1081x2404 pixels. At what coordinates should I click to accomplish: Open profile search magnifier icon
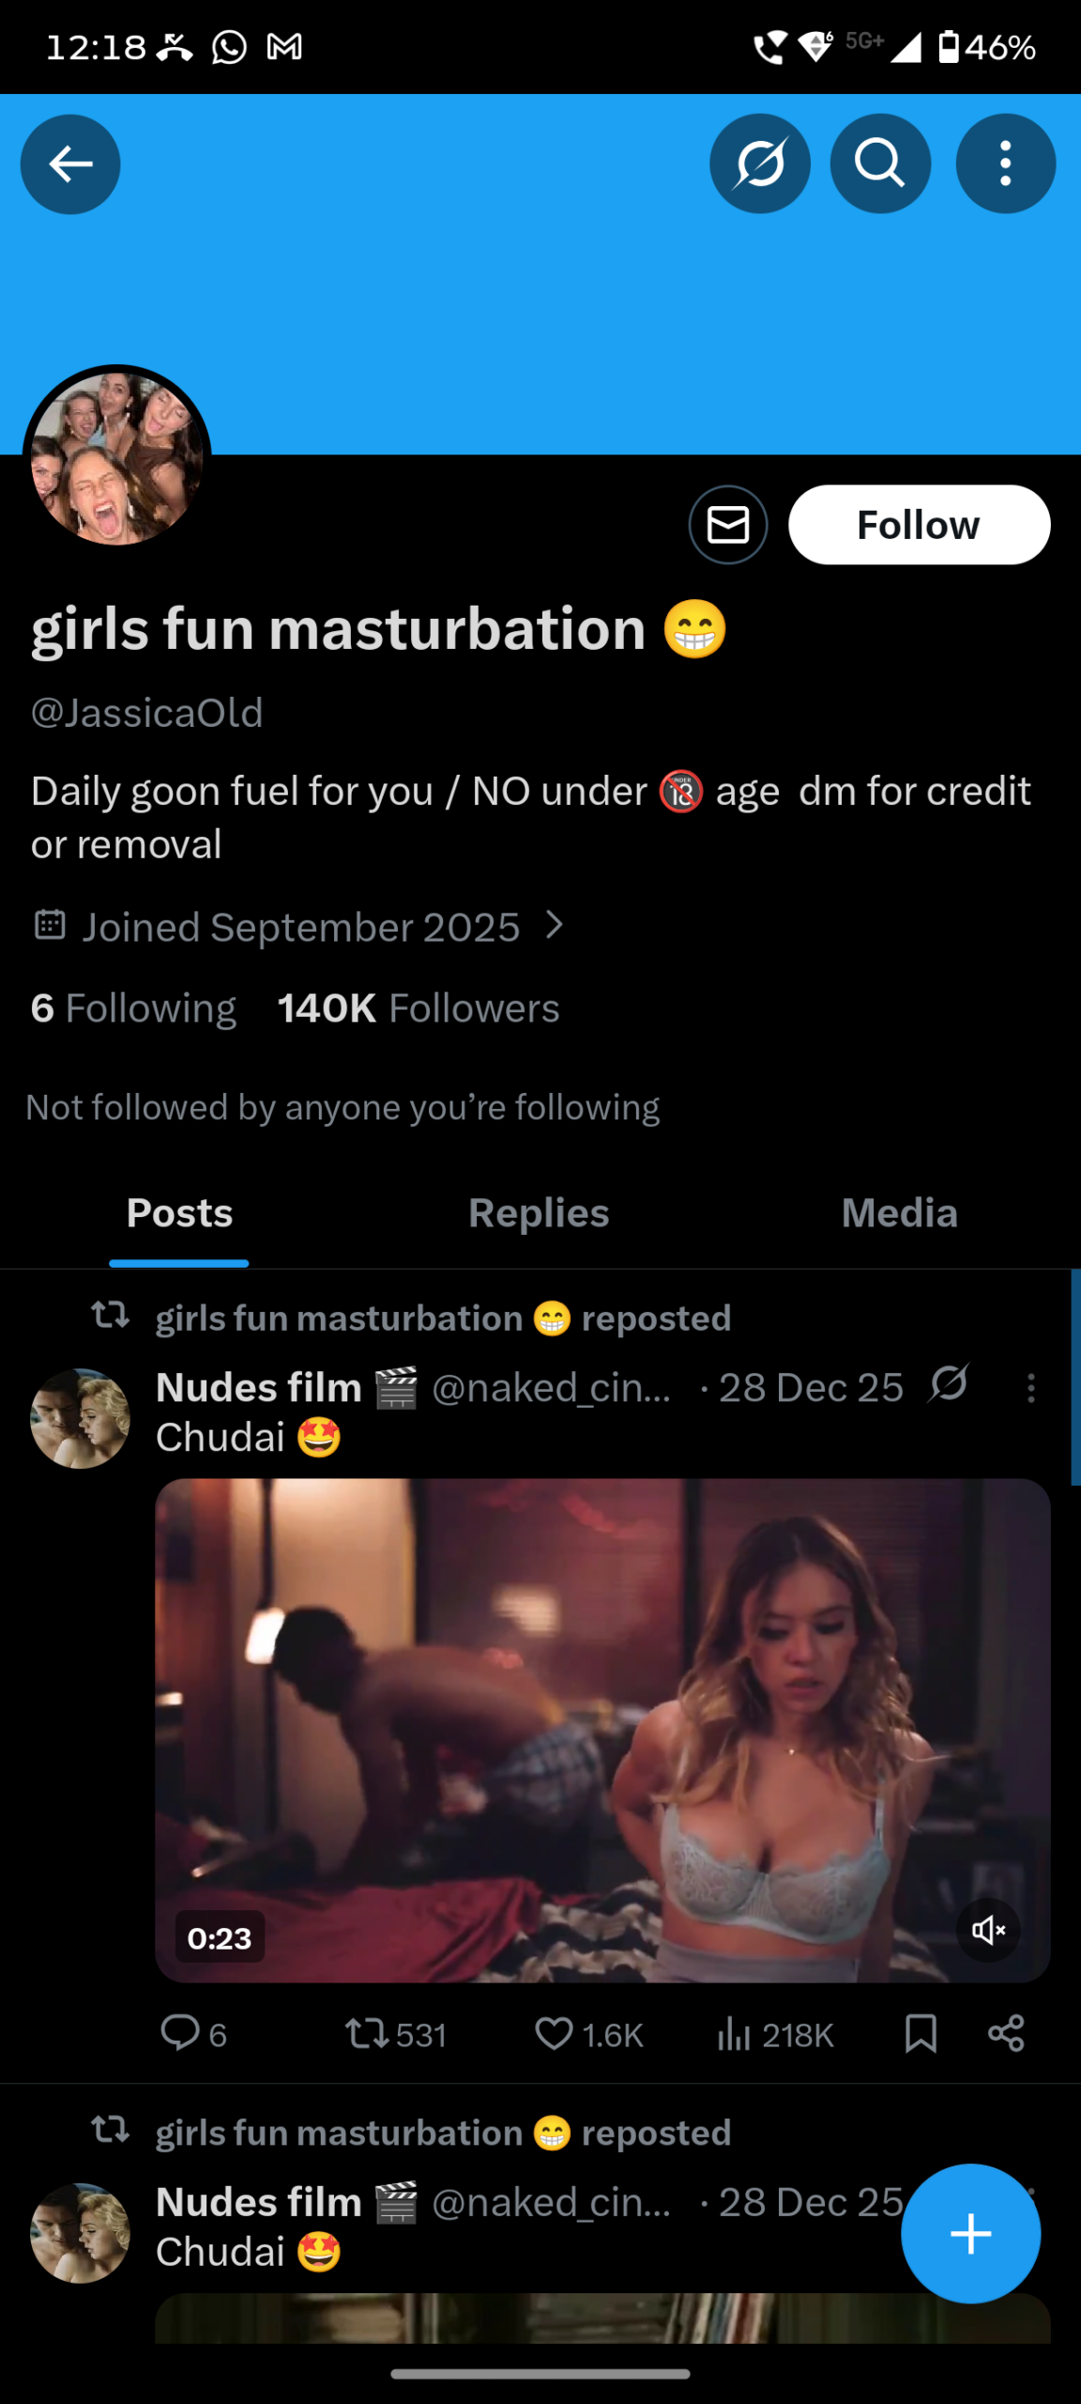(879, 164)
